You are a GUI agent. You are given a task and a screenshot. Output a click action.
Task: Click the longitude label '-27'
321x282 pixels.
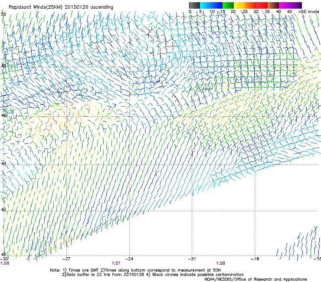pos(66,259)
